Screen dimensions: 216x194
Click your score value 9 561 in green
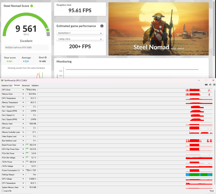tap(10, 61)
